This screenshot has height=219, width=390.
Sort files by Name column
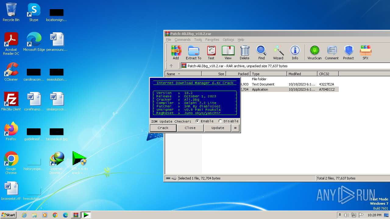click(183, 74)
